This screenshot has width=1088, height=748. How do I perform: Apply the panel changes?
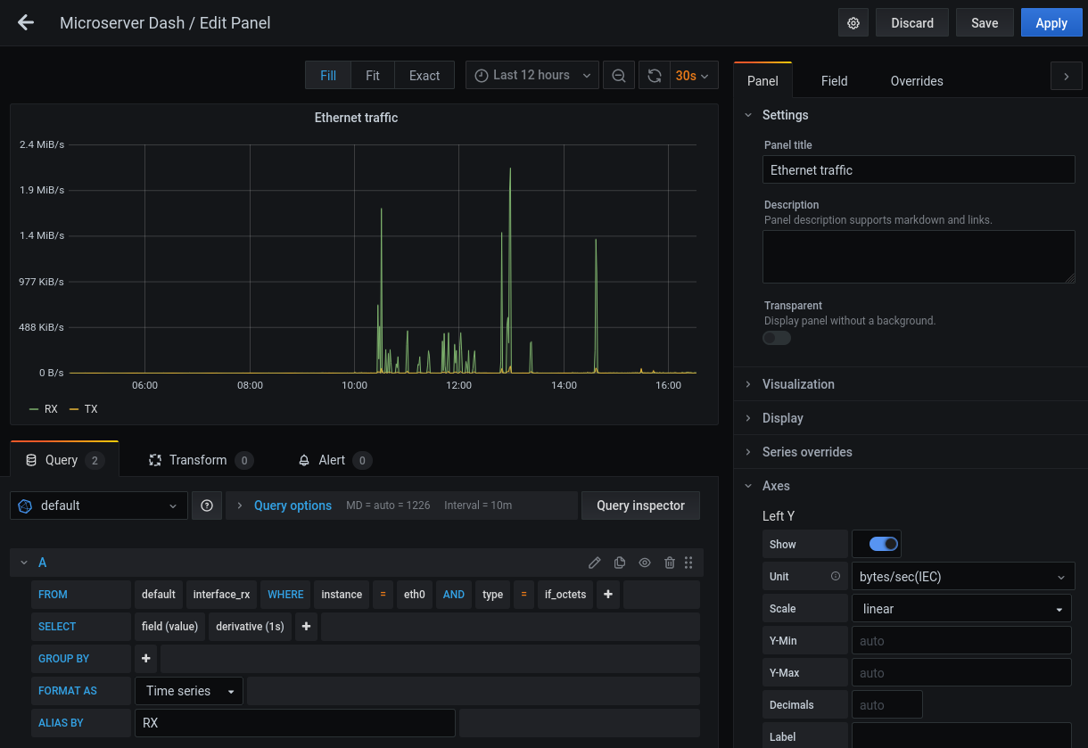pos(1051,22)
